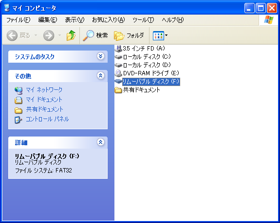The width and height of the screenshot is (280, 223).
Task: Select the 3.5 インチ FD (A:) floppy icon
Action: click(x=118, y=49)
